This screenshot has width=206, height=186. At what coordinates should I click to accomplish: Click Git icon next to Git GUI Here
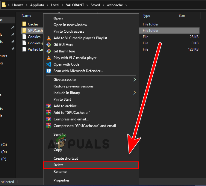(x=49, y=45)
